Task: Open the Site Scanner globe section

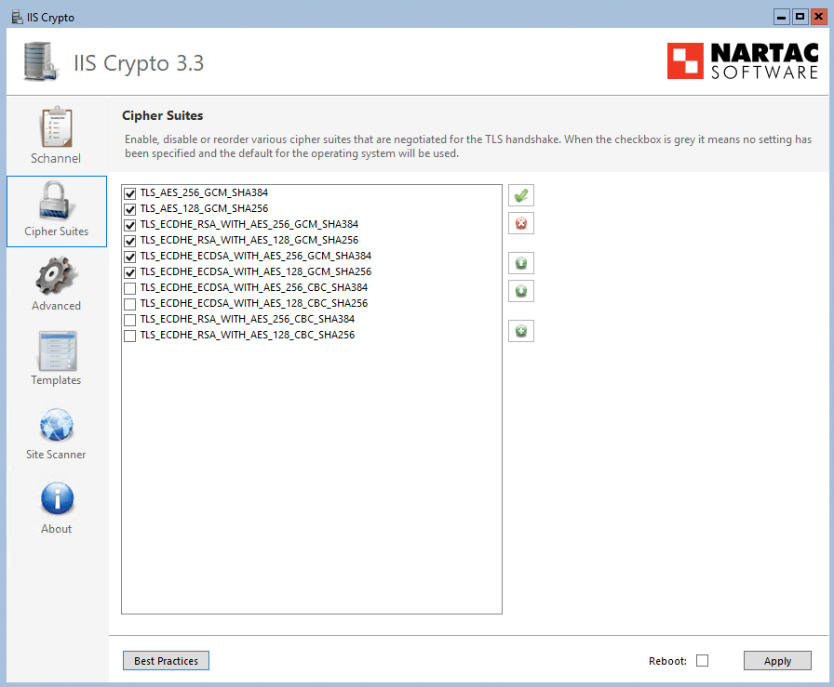Action: tap(56, 432)
